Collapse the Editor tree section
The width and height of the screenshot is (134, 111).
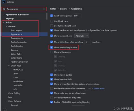4,22
